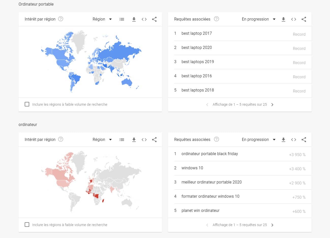Click Record beside best laptop 2017

click(x=299, y=34)
